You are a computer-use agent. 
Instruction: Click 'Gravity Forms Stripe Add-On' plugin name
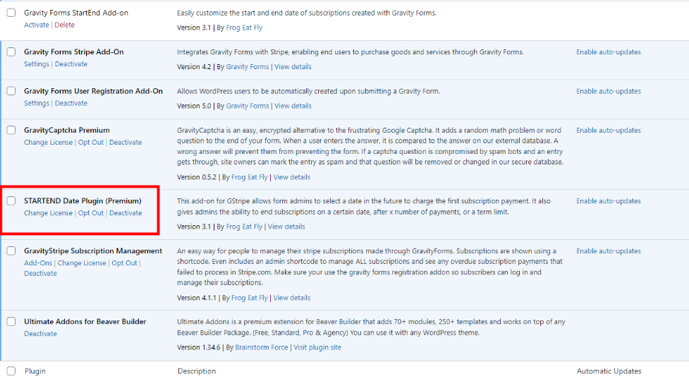(x=74, y=52)
